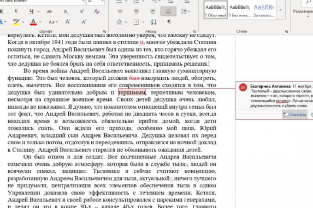Click font size box showing 14
313x208 pixels.
95,2
